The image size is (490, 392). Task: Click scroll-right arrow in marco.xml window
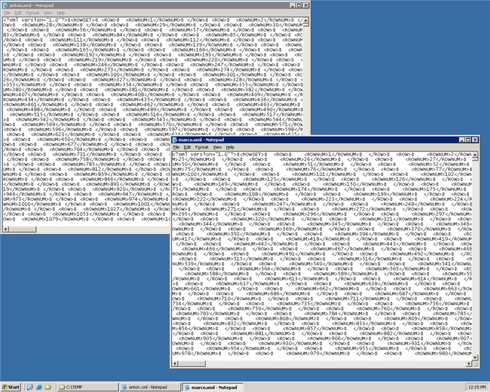(x=469, y=364)
